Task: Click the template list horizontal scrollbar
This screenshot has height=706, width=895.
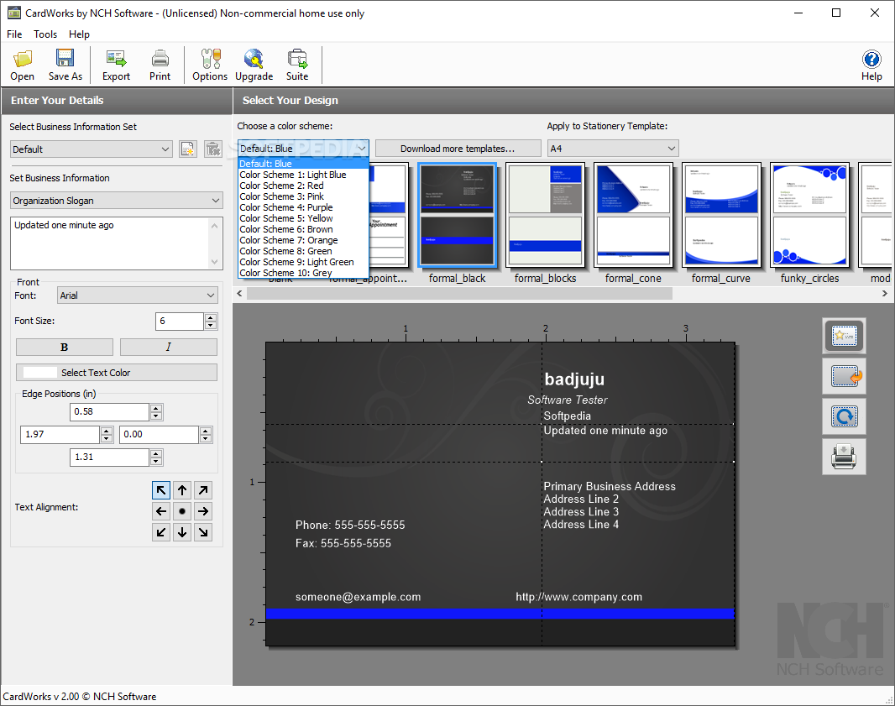Action: pos(459,293)
